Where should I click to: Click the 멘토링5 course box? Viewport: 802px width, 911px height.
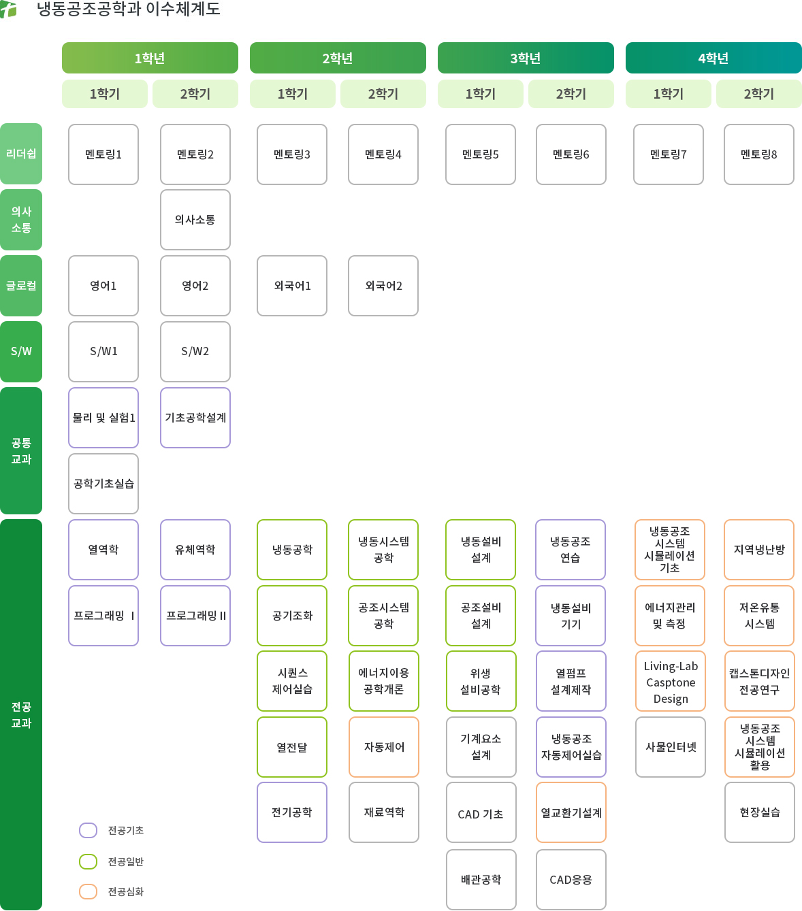tap(480, 154)
